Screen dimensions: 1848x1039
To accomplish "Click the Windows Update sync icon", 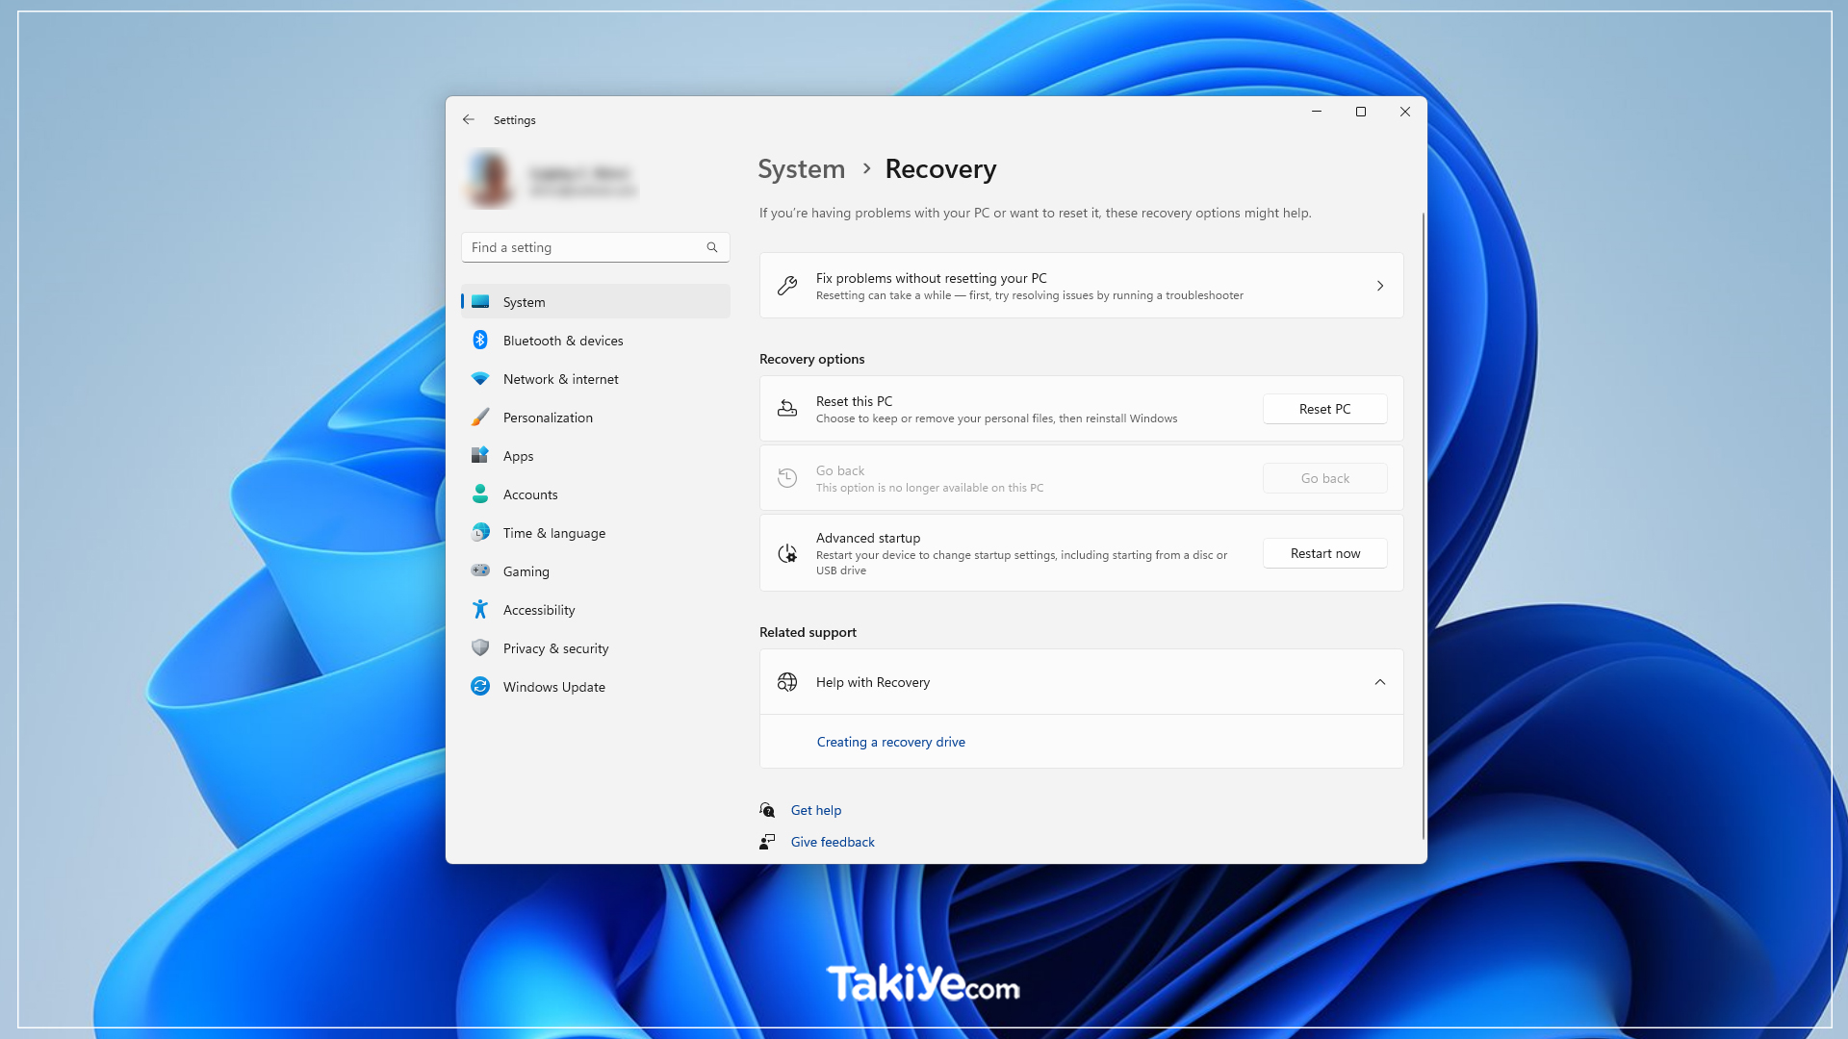I will [x=480, y=686].
